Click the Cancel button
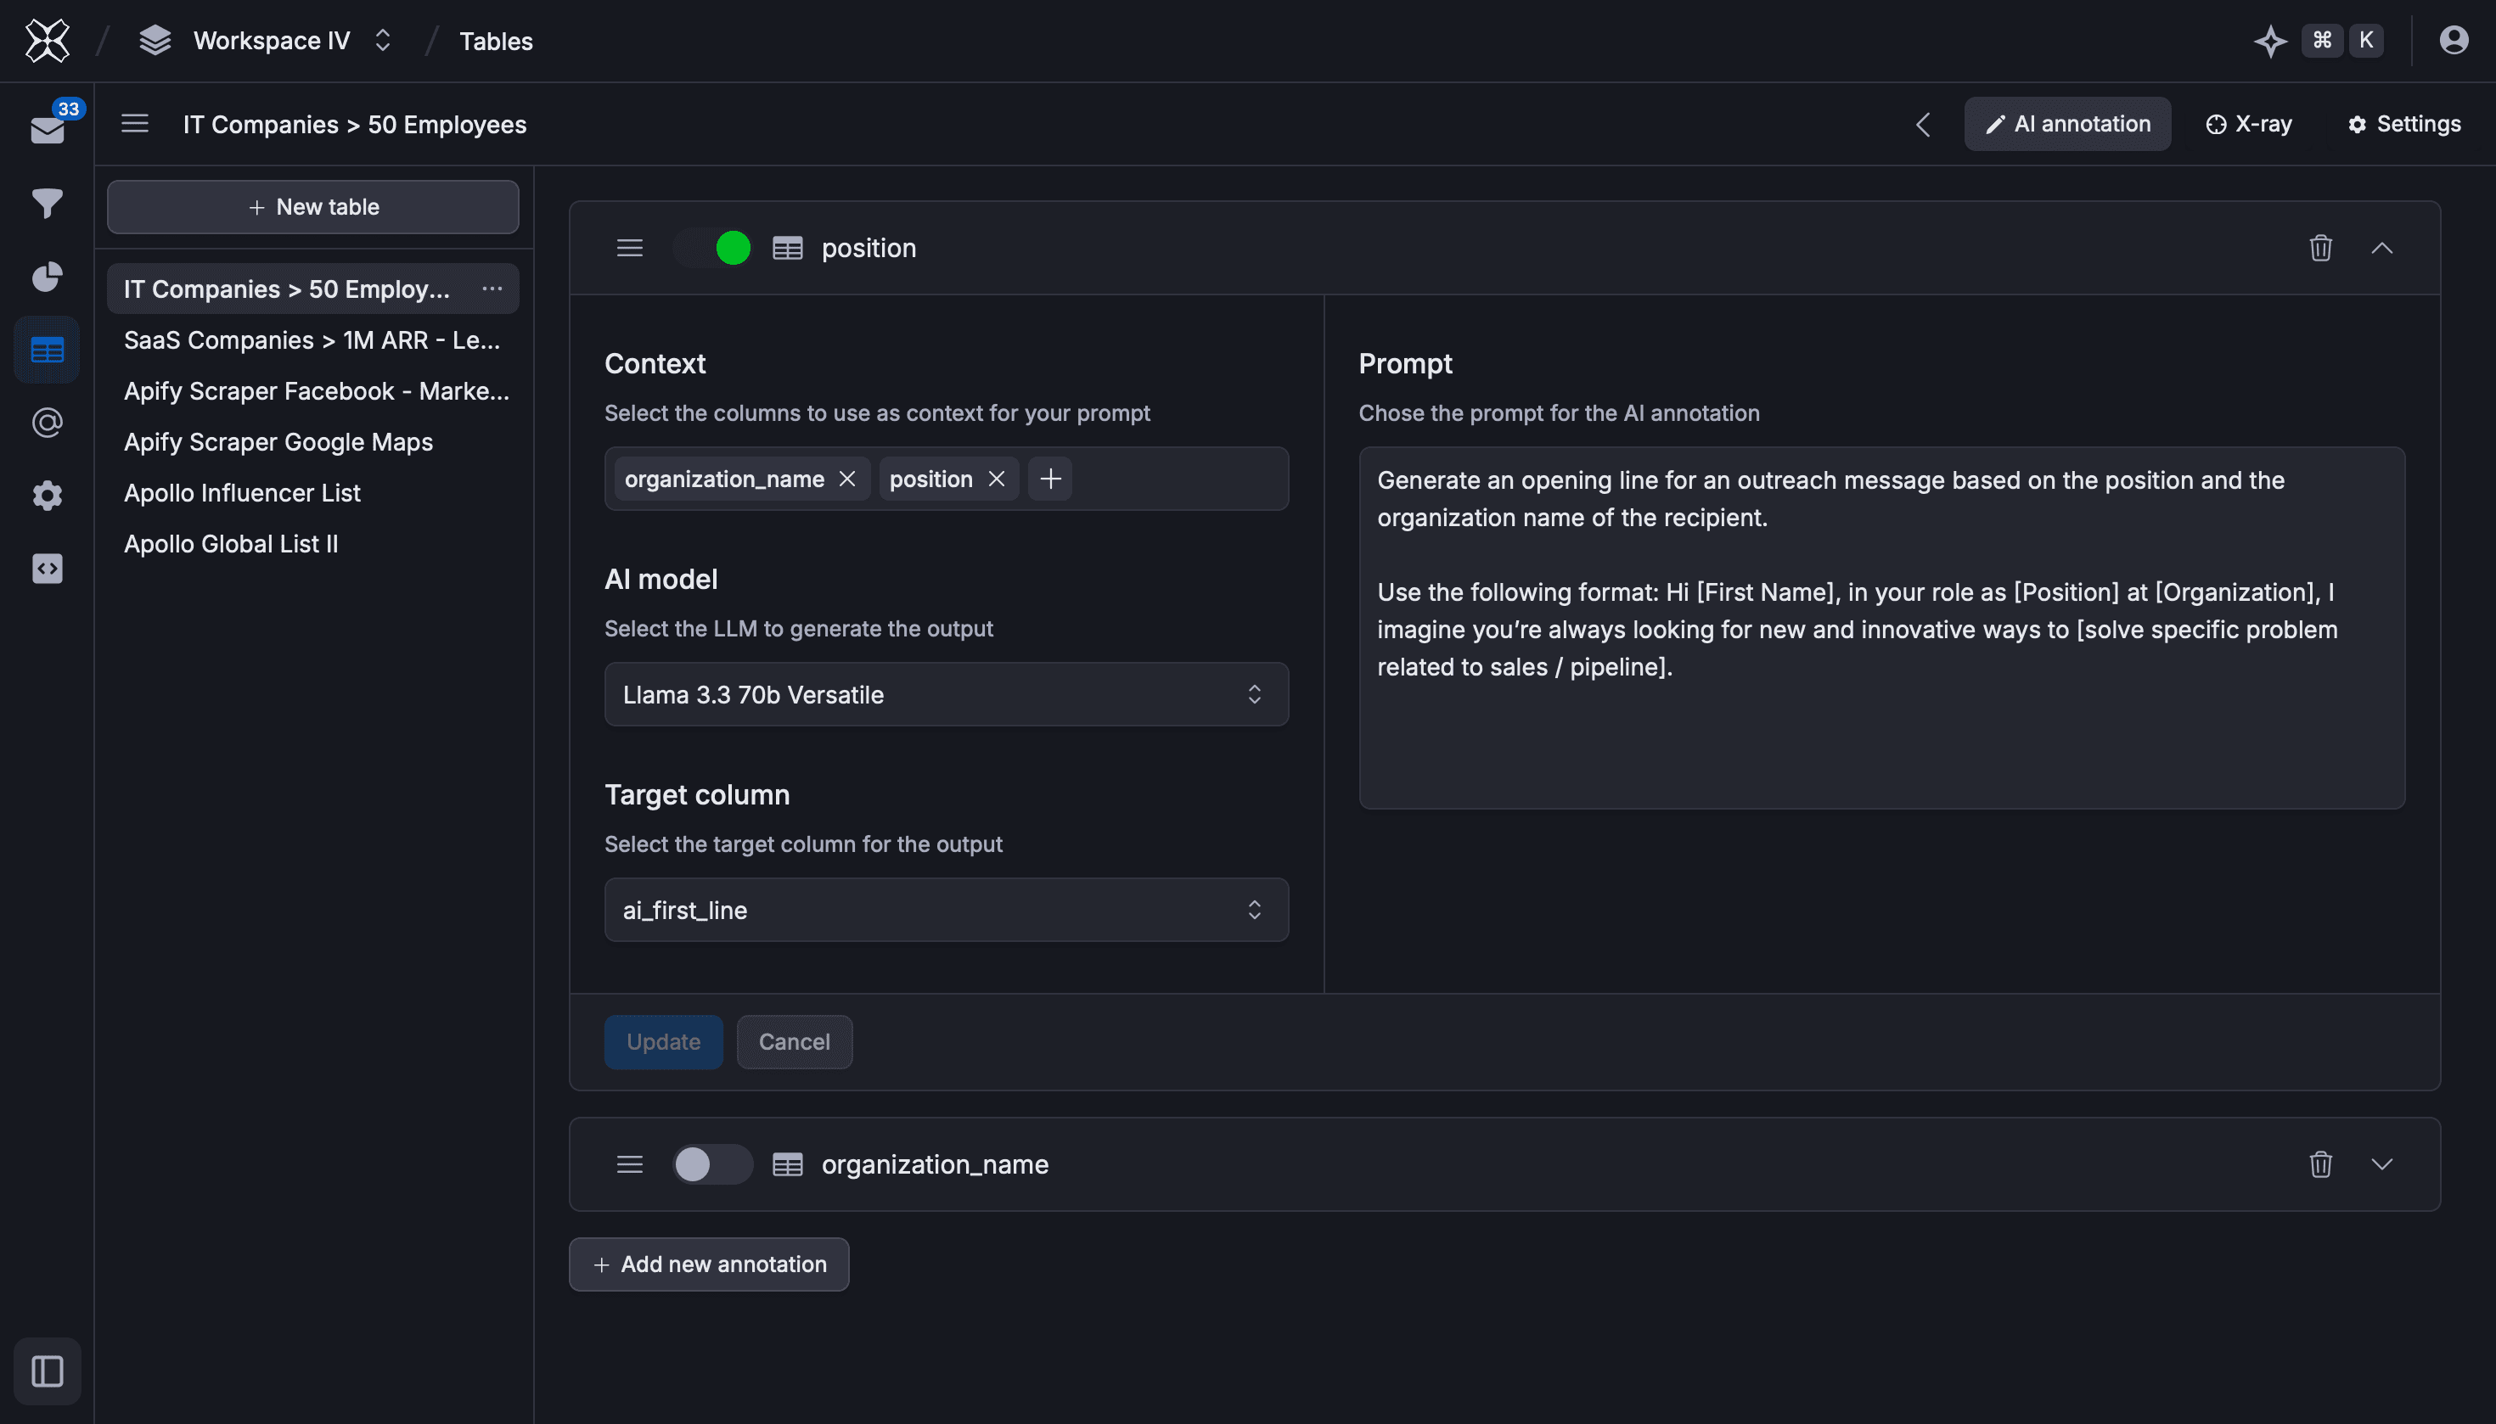This screenshot has height=1424, width=2496. coord(794,1041)
